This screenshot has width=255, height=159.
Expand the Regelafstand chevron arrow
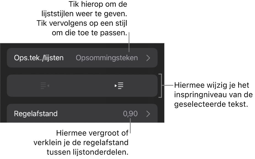148,114
